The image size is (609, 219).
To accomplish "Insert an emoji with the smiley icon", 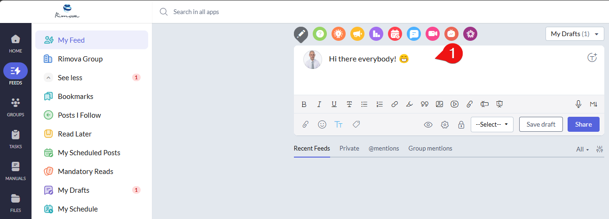I will pyautogui.click(x=322, y=125).
